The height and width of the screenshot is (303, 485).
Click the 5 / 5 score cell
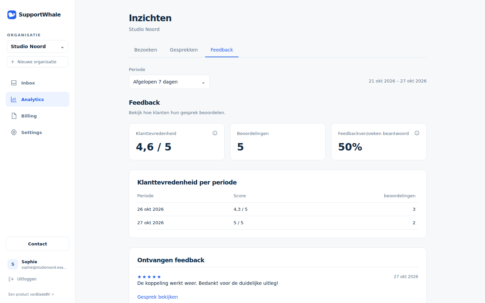coord(238,223)
